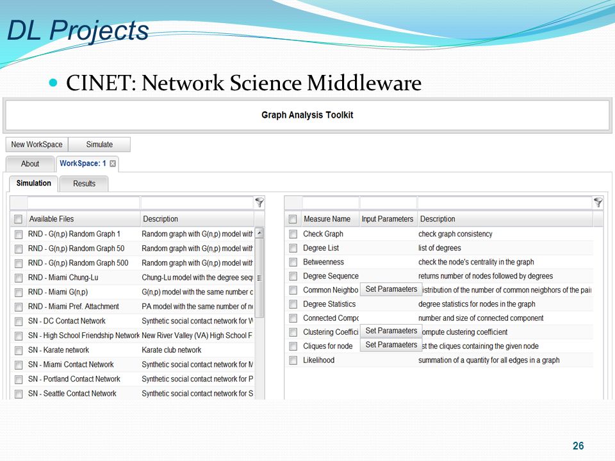
Task: Click the New WorkSpace button
Action: coord(37,144)
